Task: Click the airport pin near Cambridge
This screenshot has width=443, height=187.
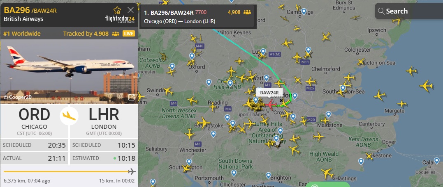Action: (304, 11)
